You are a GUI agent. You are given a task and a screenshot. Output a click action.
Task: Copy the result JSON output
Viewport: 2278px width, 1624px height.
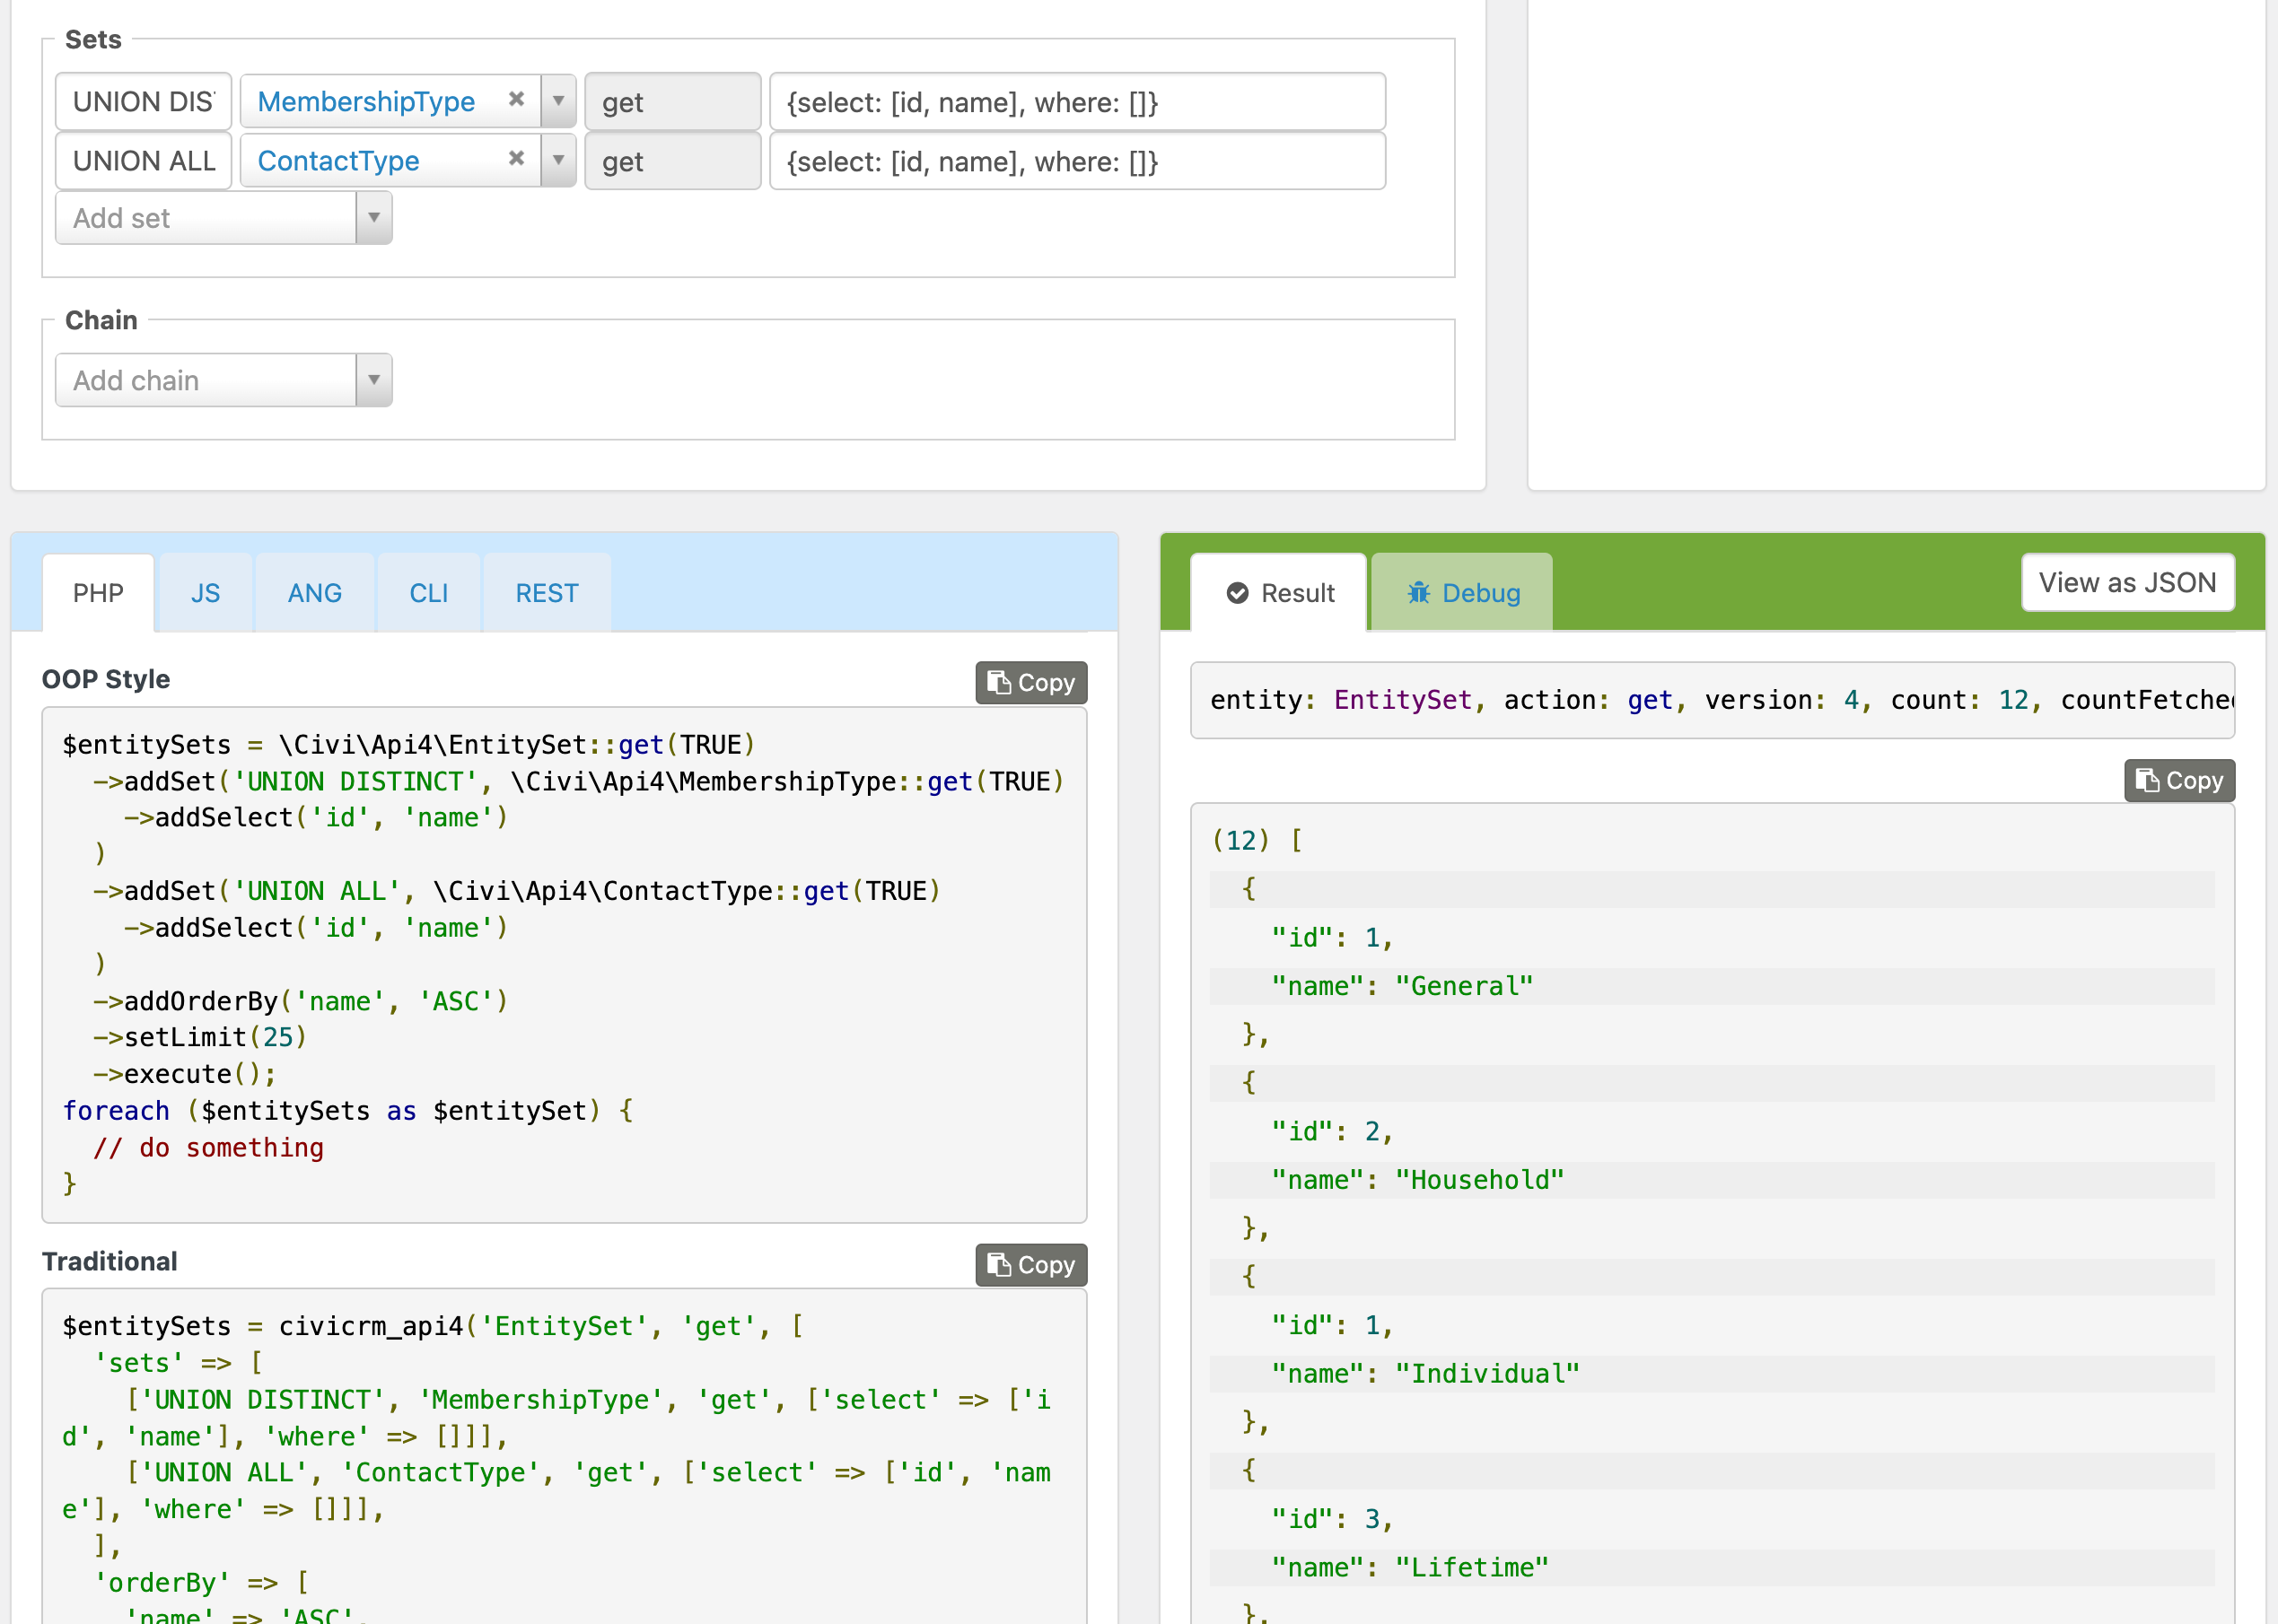coord(2179,780)
